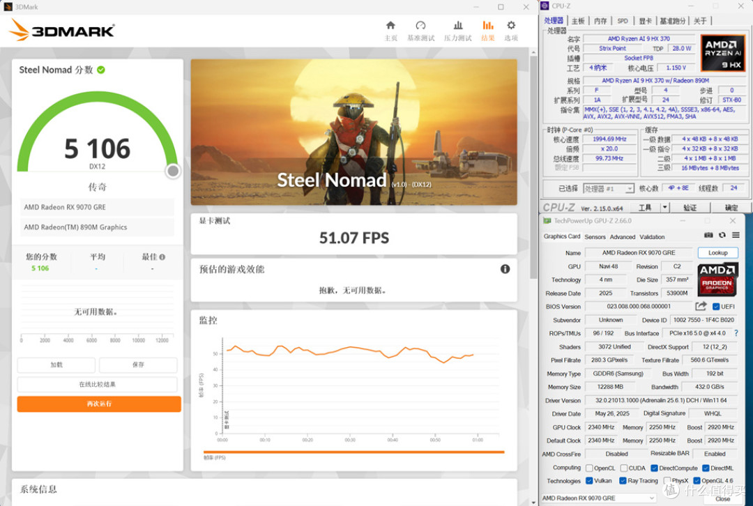This screenshot has height=506, width=753.
Task: Click the GPU-Z Lookup button
Action: tap(718, 253)
